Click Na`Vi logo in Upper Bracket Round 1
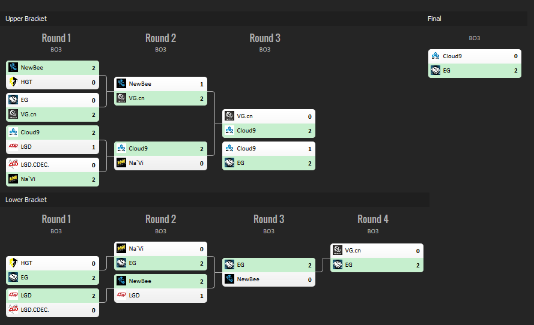 point(13,179)
